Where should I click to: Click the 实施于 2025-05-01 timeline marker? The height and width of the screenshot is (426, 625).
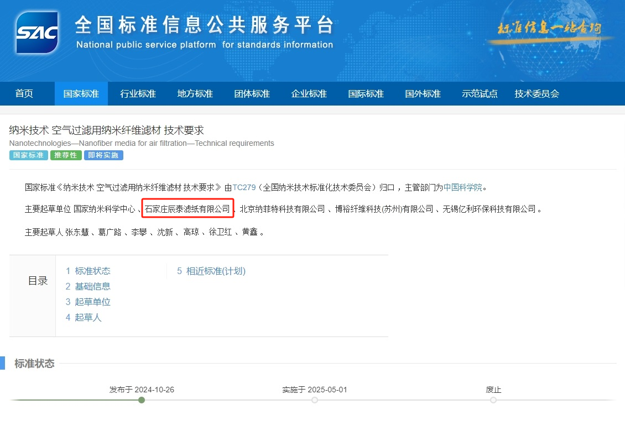pos(315,400)
